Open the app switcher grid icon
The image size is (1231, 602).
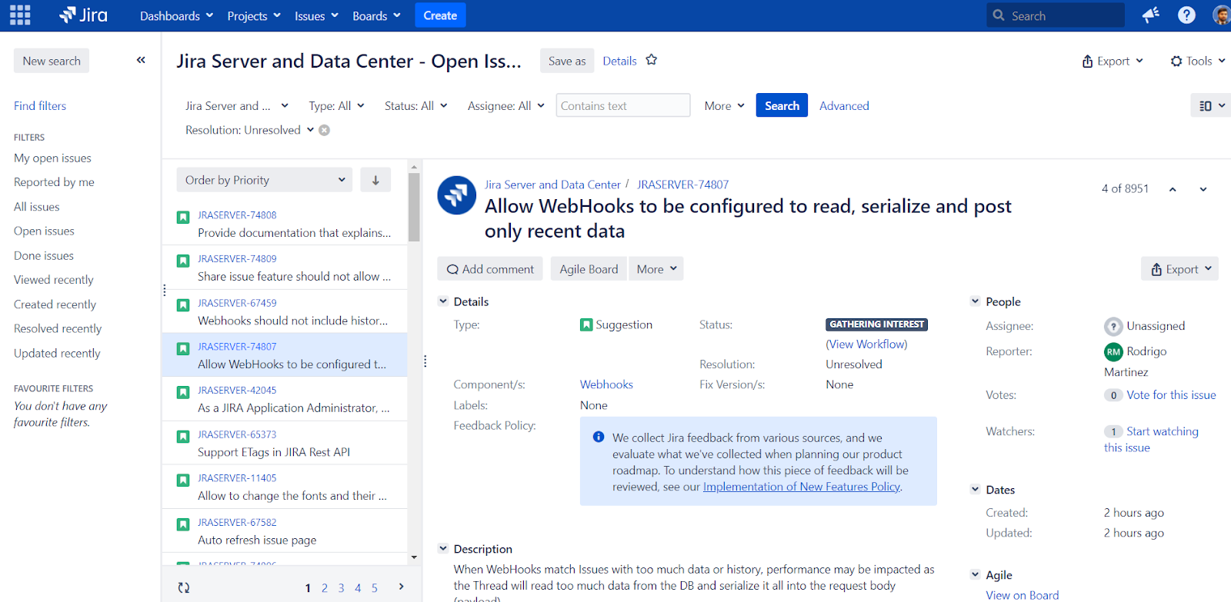tap(20, 15)
